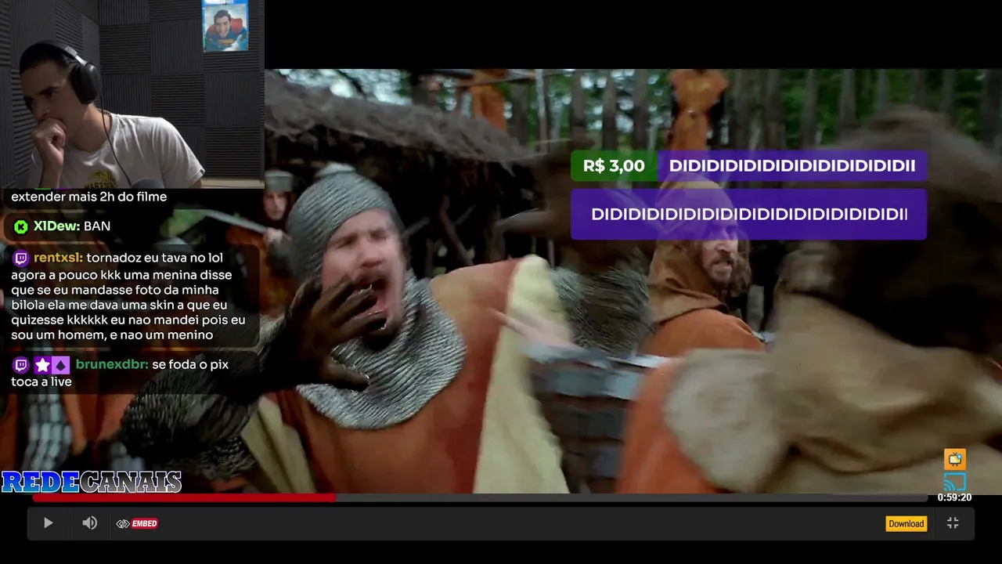
Task: Click the chat text 'extender mais 2h do filme'
Action: tap(88, 197)
